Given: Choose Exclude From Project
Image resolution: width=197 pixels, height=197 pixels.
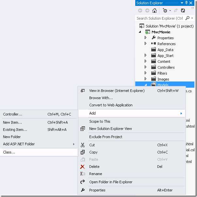Looking at the screenshot, I should point(132,137).
